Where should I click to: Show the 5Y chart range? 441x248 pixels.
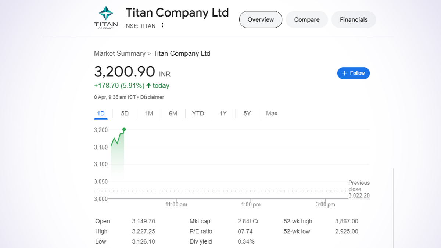(247, 114)
